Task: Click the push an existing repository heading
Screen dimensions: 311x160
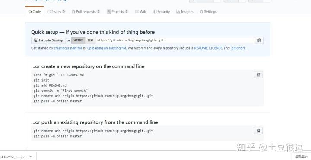Action: tap(95, 122)
